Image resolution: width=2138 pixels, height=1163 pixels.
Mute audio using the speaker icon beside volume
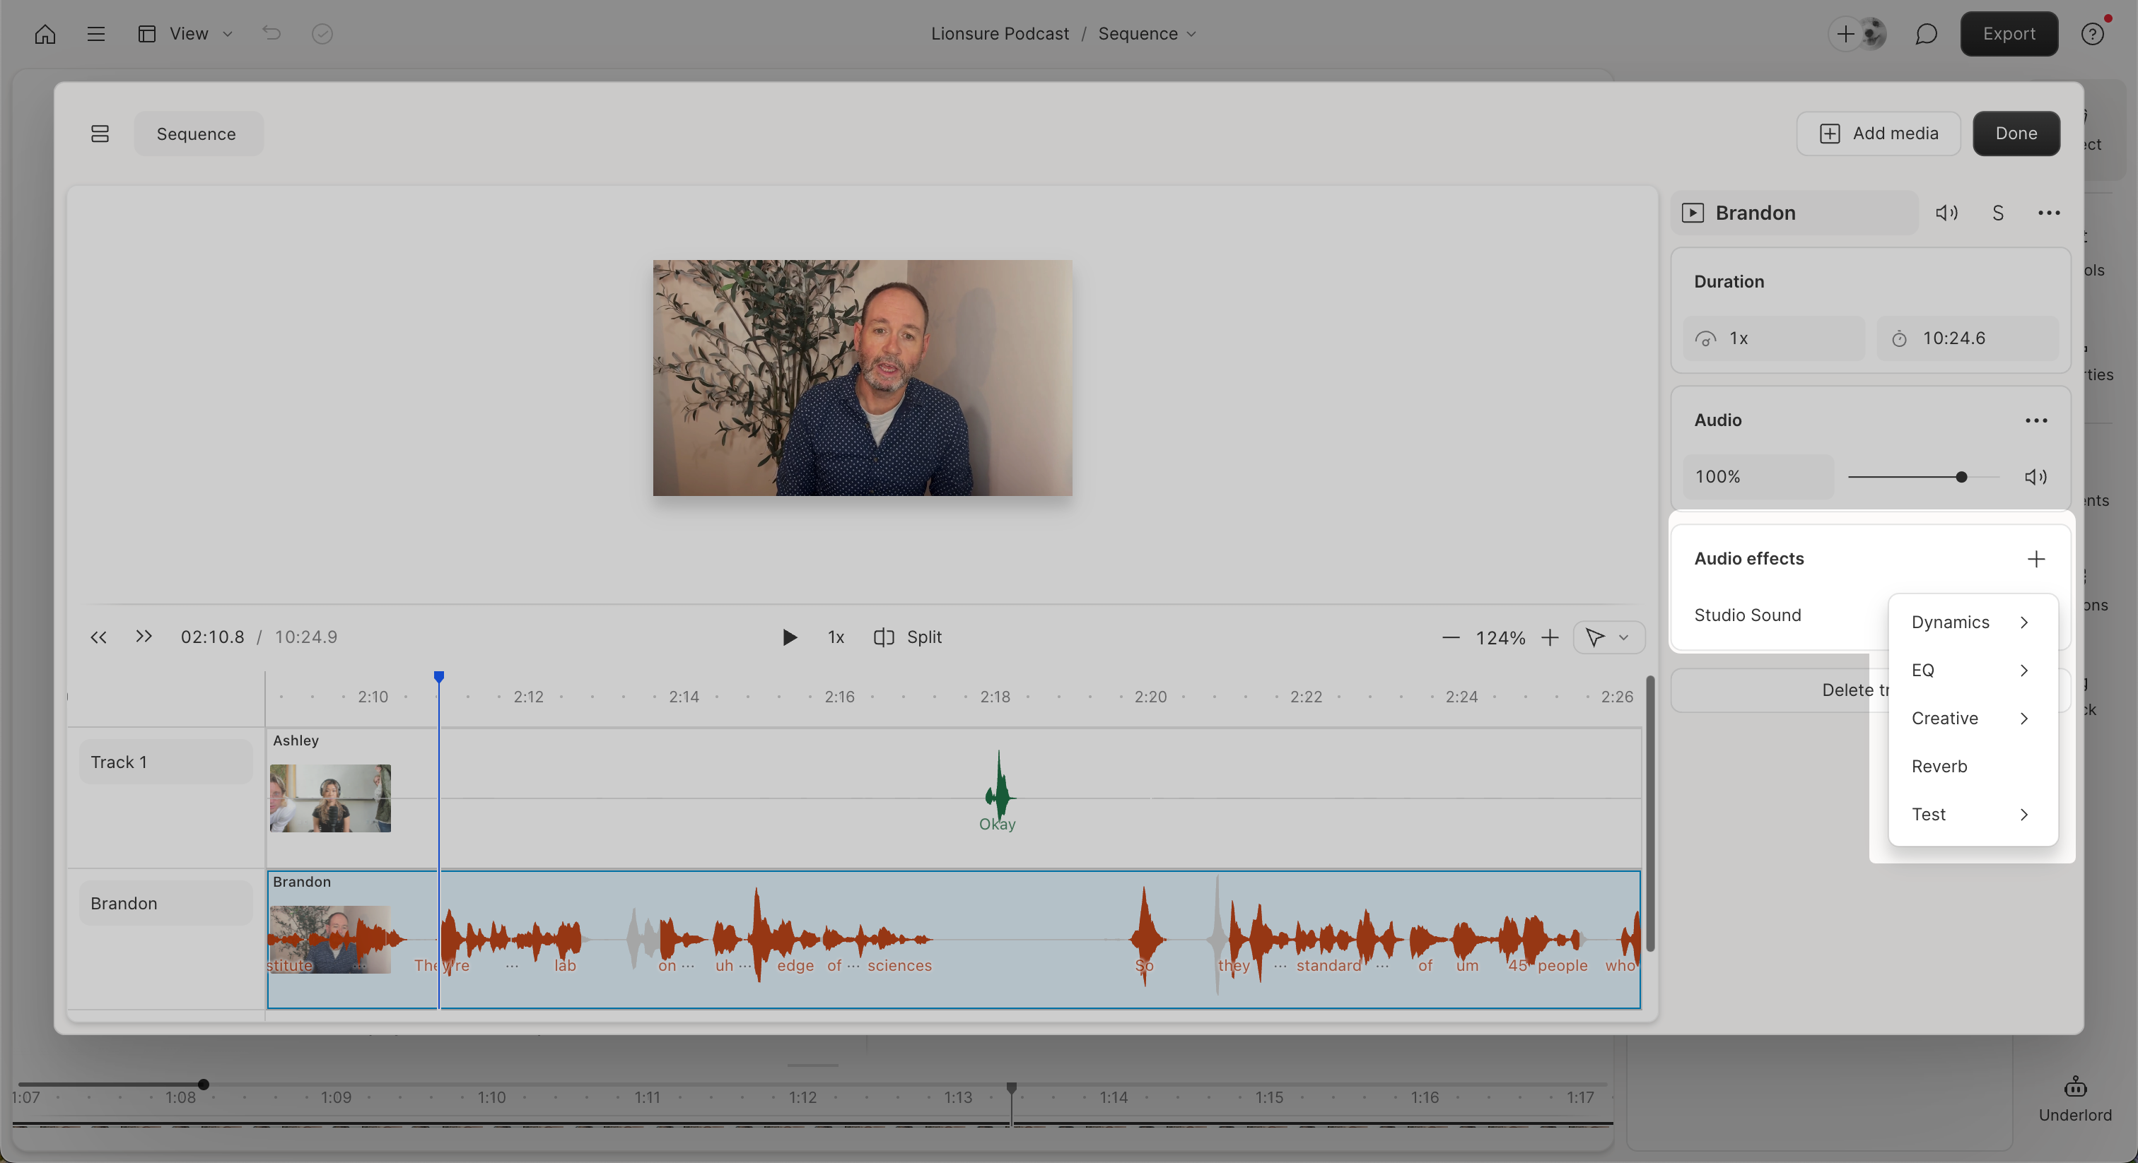[x=2035, y=476]
